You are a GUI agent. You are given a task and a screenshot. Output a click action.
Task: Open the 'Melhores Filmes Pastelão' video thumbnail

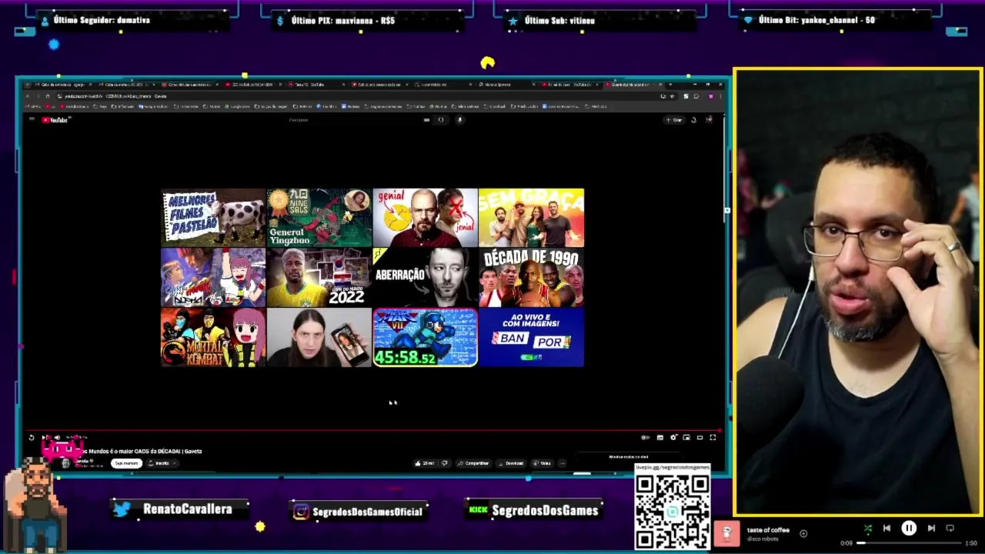213,218
